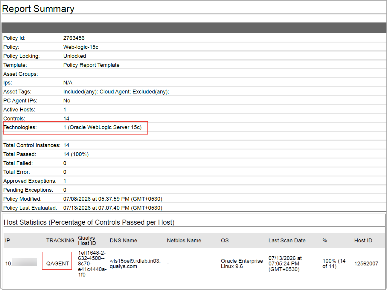
Task: Click the Pending Exceptions label
Action: pyautogui.click(x=28, y=190)
